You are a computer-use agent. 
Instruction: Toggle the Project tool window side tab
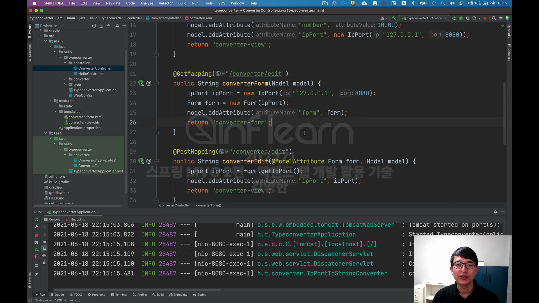click(30, 31)
